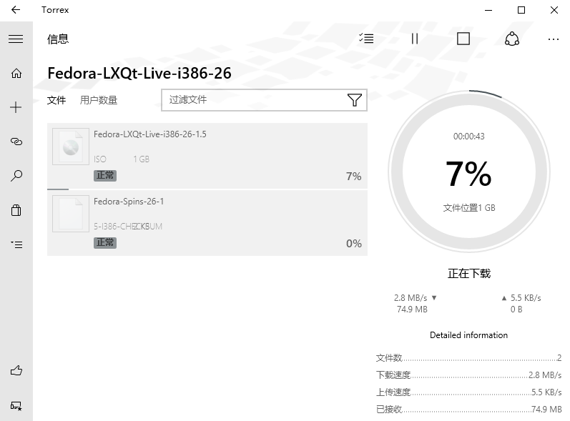570x421 pixels.
Task: Open the filter funnel options
Action: tap(354, 100)
